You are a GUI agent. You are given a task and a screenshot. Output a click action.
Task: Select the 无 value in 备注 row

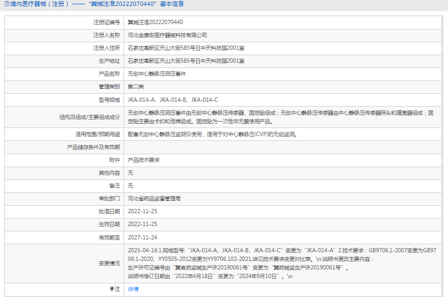(x=131, y=186)
